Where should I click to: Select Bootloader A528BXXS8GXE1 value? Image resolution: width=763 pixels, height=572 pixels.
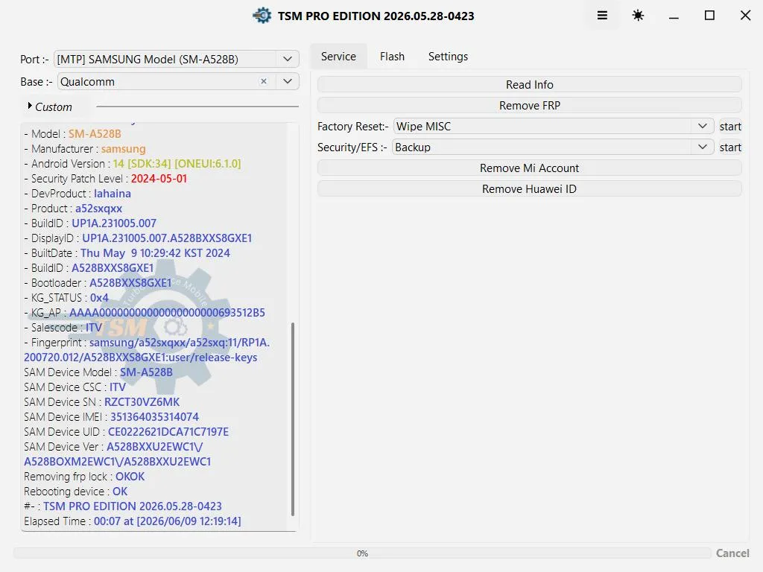click(x=130, y=283)
